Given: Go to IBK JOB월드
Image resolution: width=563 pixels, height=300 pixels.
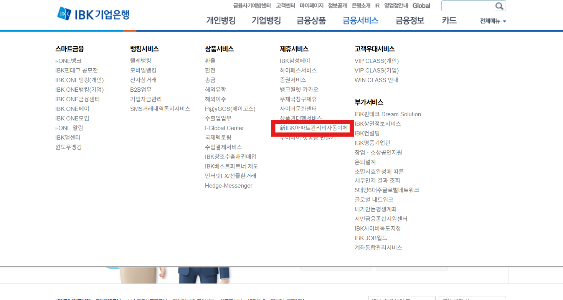Looking at the screenshot, I should 371,238.
